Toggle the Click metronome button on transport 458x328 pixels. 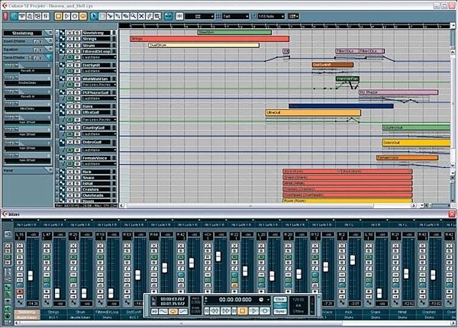[x=280, y=299]
